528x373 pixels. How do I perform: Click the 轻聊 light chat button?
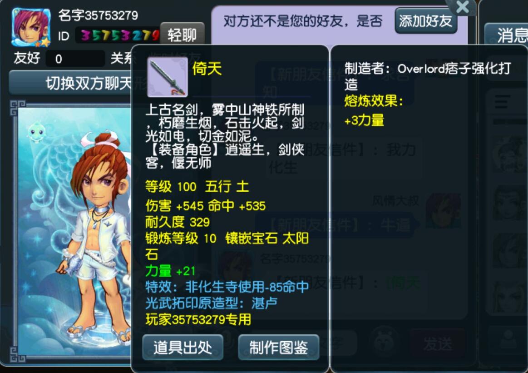pyautogui.click(x=182, y=35)
